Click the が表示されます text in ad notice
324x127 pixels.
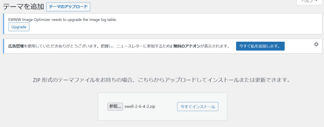[x=215, y=46]
